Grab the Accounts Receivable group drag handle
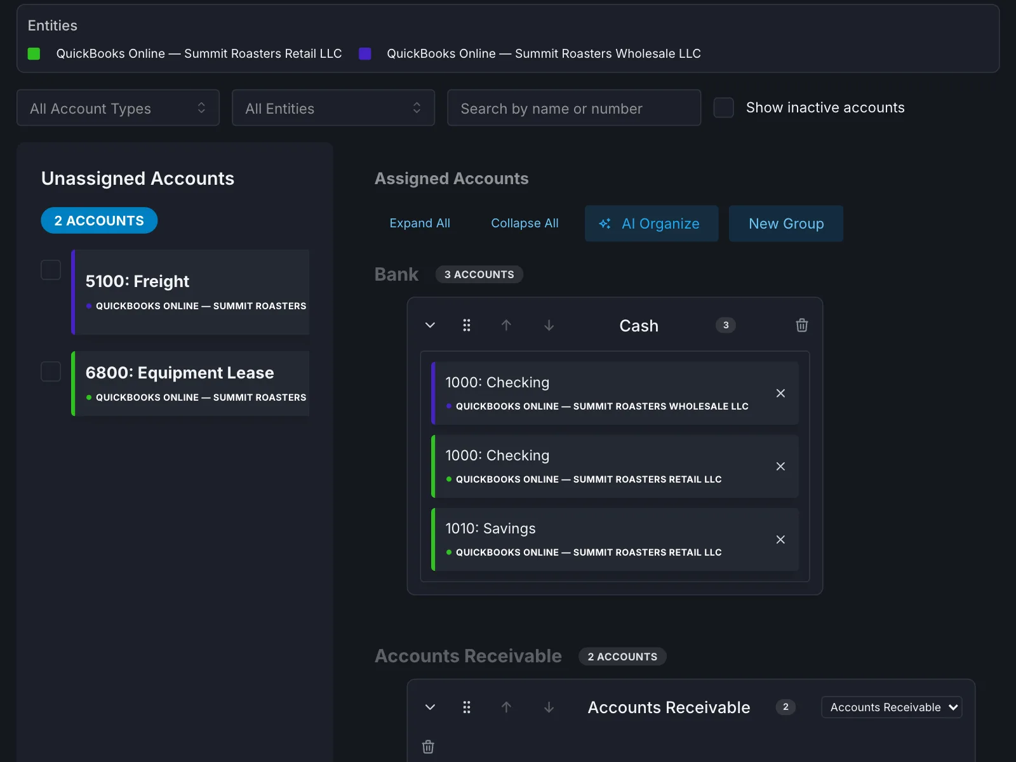The image size is (1016, 762). [467, 707]
